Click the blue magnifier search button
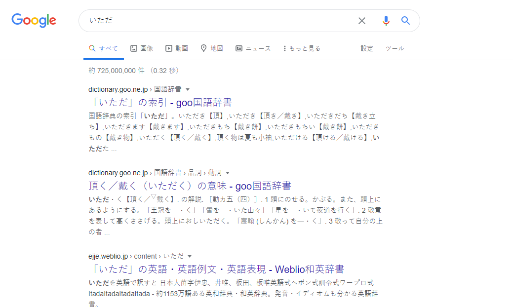Viewport: 513px width, 307px height. (406, 21)
